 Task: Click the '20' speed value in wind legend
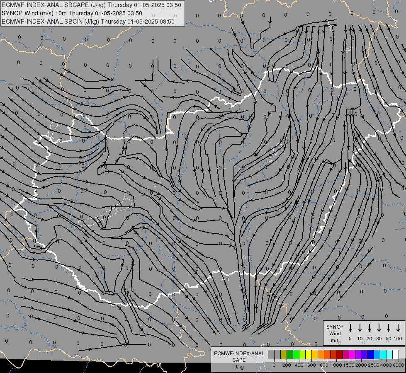[370, 339]
